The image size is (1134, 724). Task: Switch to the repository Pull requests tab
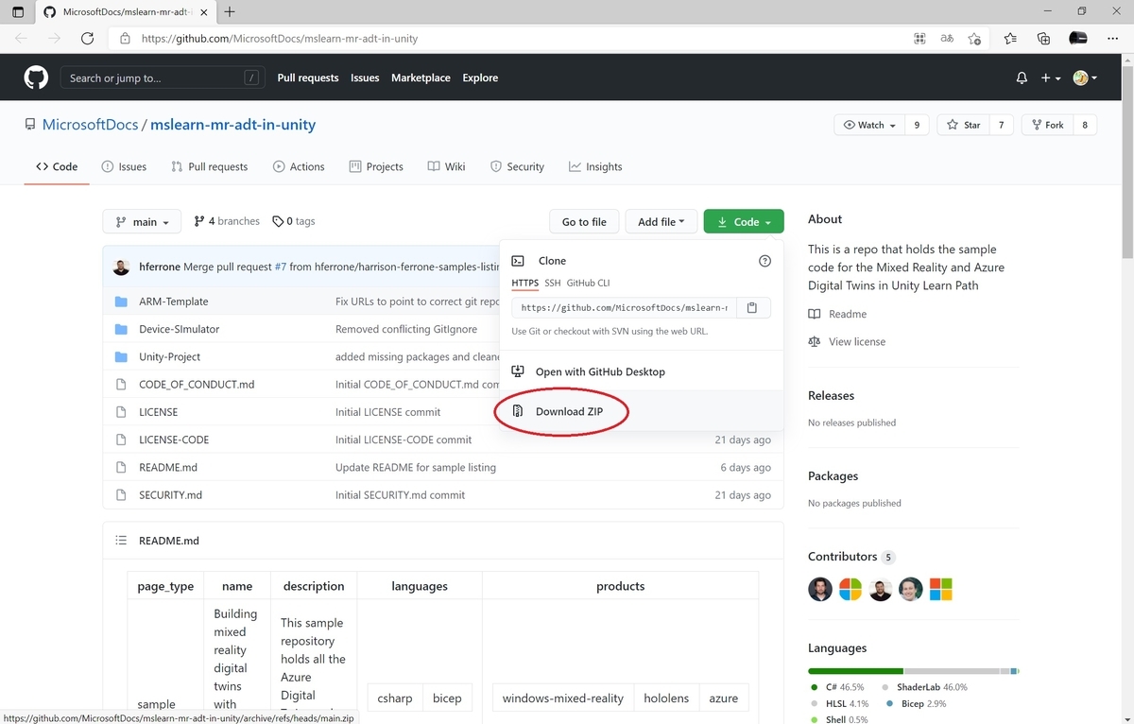tap(209, 166)
